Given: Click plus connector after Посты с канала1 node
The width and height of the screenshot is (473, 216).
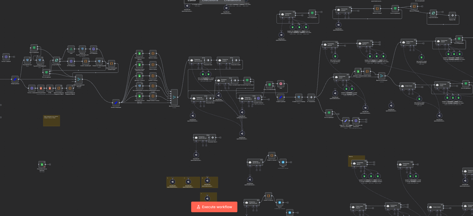Looking at the screenshot, I should pos(14,57).
